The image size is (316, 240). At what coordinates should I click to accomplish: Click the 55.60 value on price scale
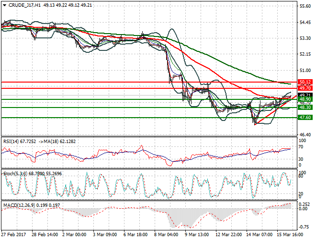click(x=305, y=6)
